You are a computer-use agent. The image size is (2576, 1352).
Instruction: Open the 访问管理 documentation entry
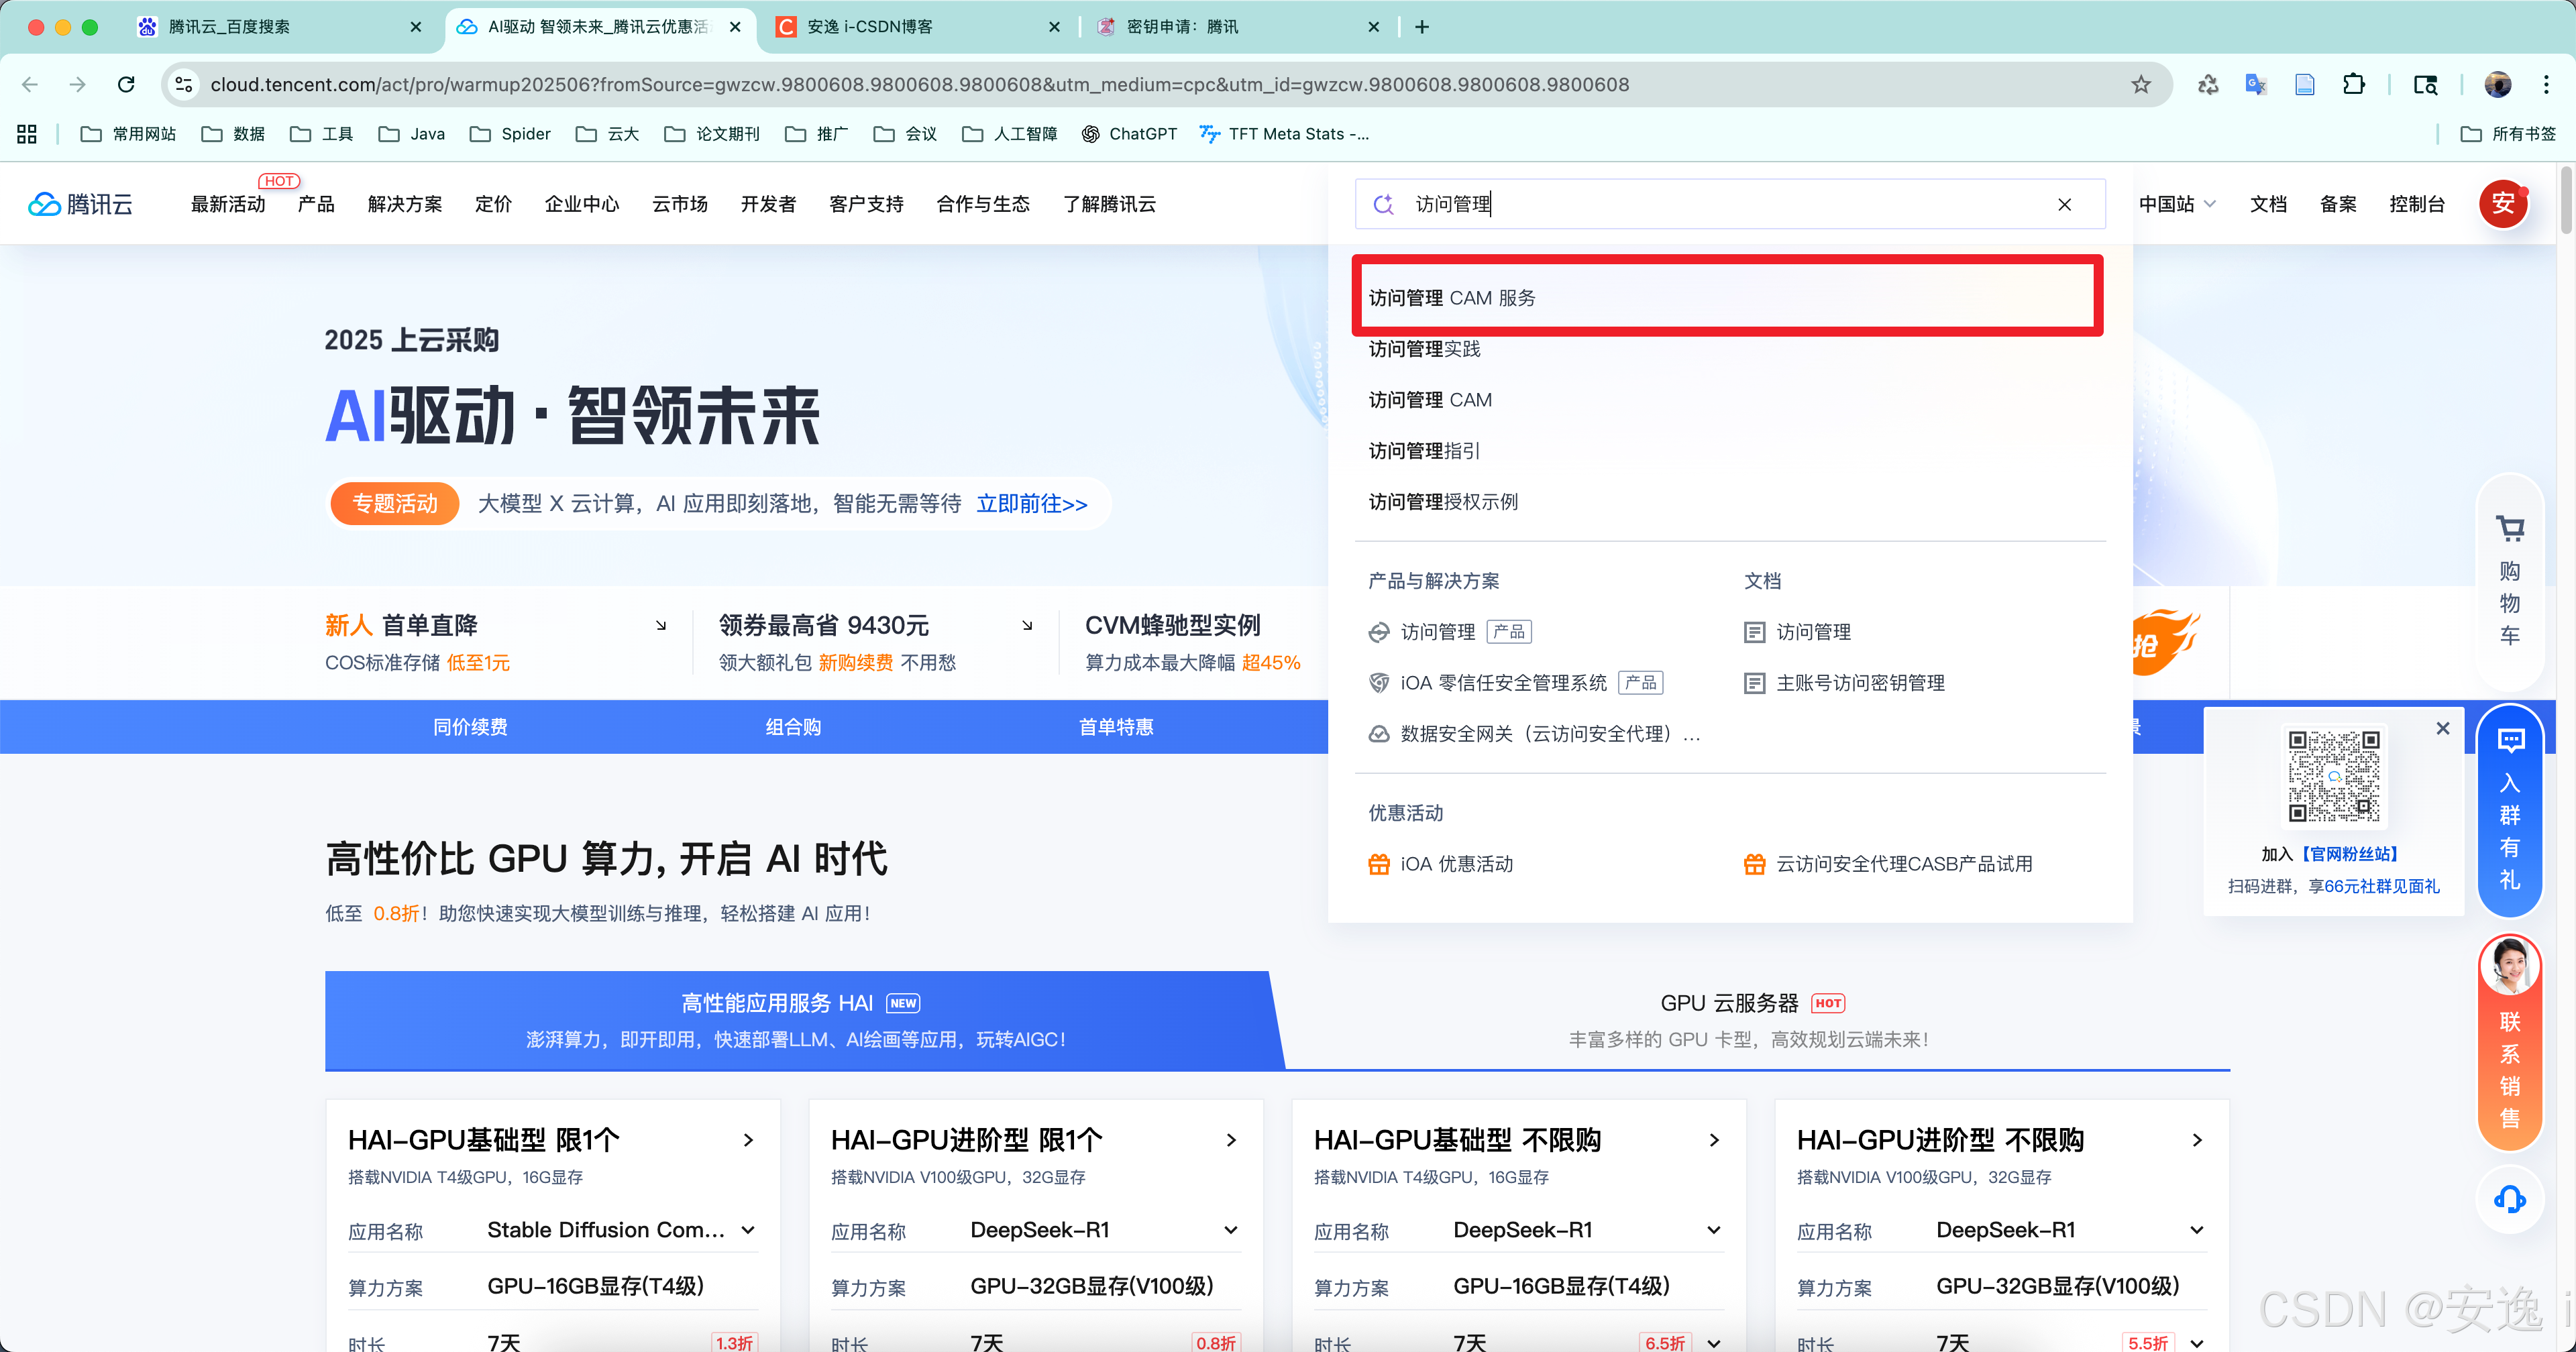click(x=1797, y=632)
